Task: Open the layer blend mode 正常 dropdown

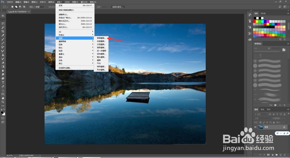Action: [262, 118]
